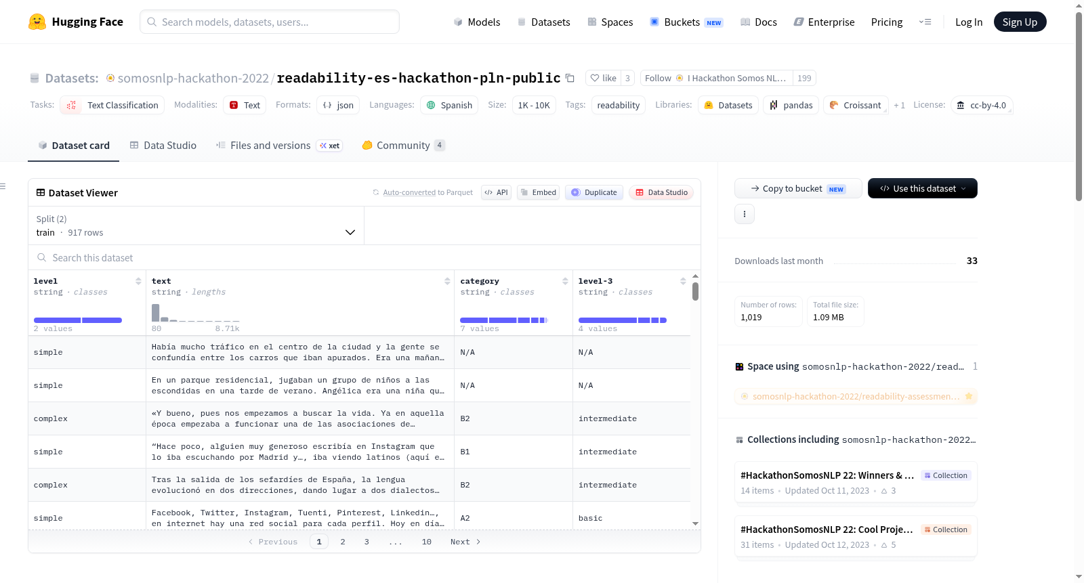Click Log In
Image resolution: width=1084 pixels, height=583 pixels.
pyautogui.click(x=969, y=22)
